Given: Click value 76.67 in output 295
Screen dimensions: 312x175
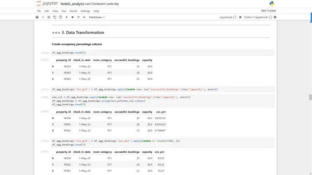Looking at the screenshot, I should (161, 171).
